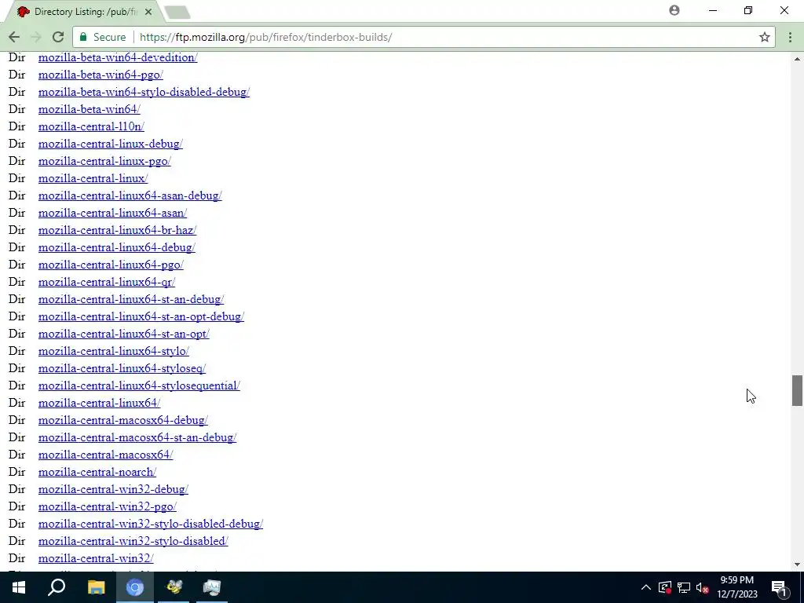Open mozilla-central-linux64-st-an-debug/ link
The width and height of the screenshot is (804, 603).
[x=131, y=299]
